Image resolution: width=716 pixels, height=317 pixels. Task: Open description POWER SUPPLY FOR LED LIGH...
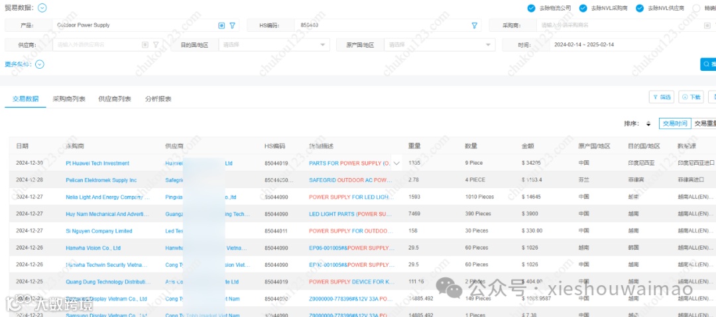click(351, 197)
